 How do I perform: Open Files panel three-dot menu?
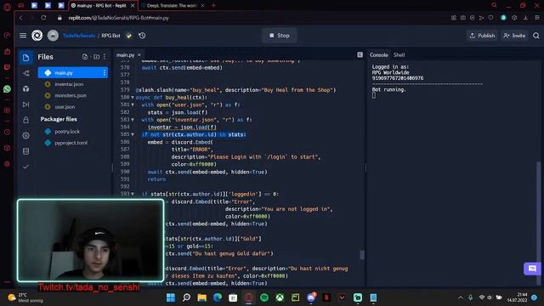point(105,57)
